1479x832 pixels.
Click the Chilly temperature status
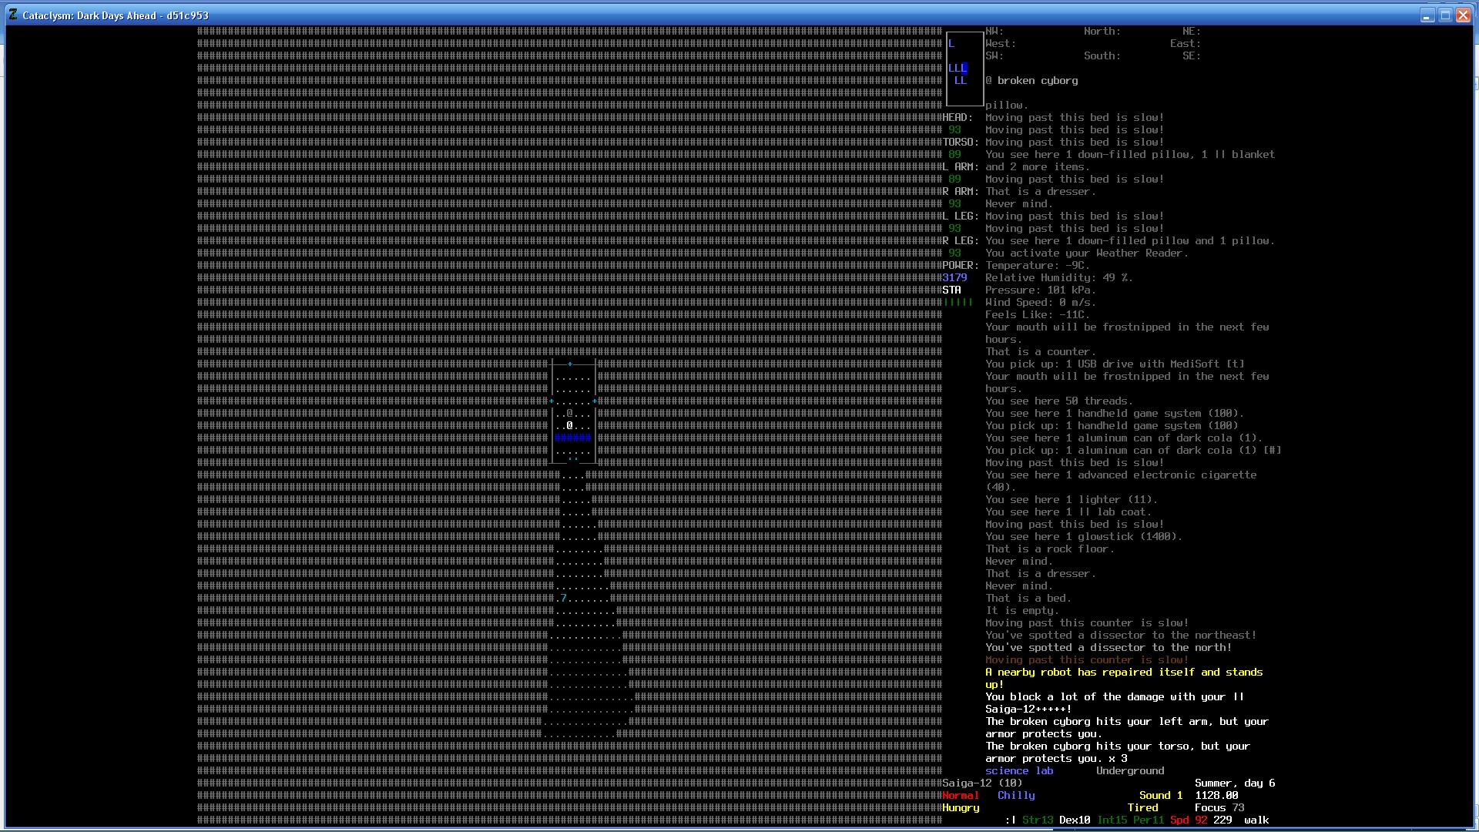pos(1015,795)
